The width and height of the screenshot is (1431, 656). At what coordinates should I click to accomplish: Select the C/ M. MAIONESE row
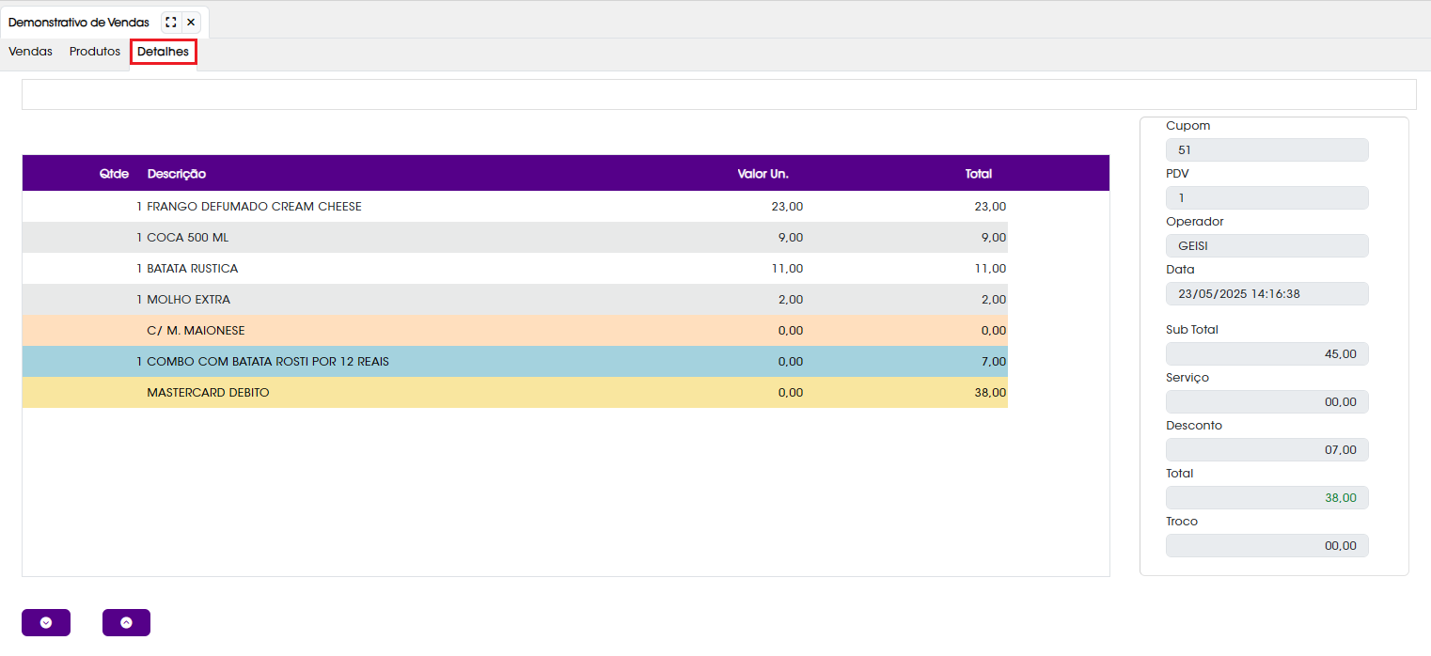click(515, 331)
